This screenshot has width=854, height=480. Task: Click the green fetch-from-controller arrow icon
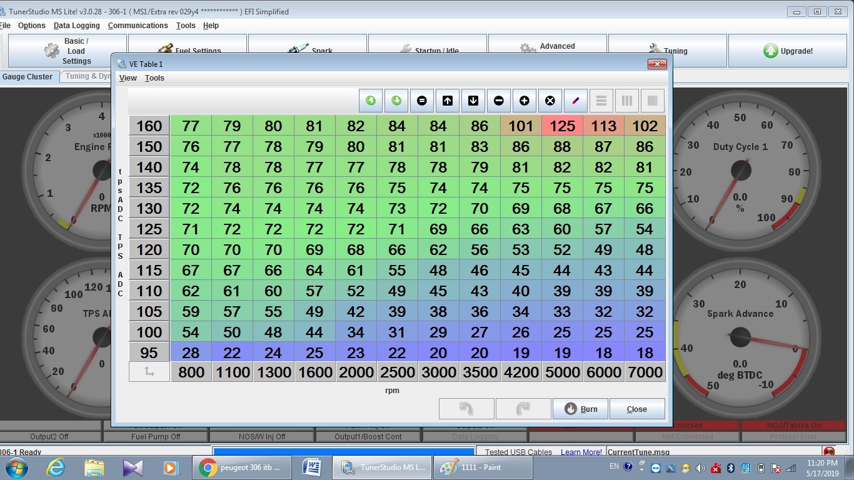371,101
